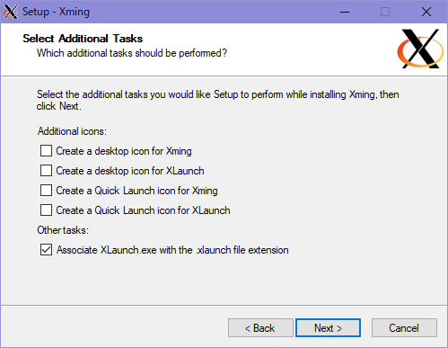Minimize the Setup - Xming window
Image resolution: width=448 pixels, height=348 pixels.
345,12
